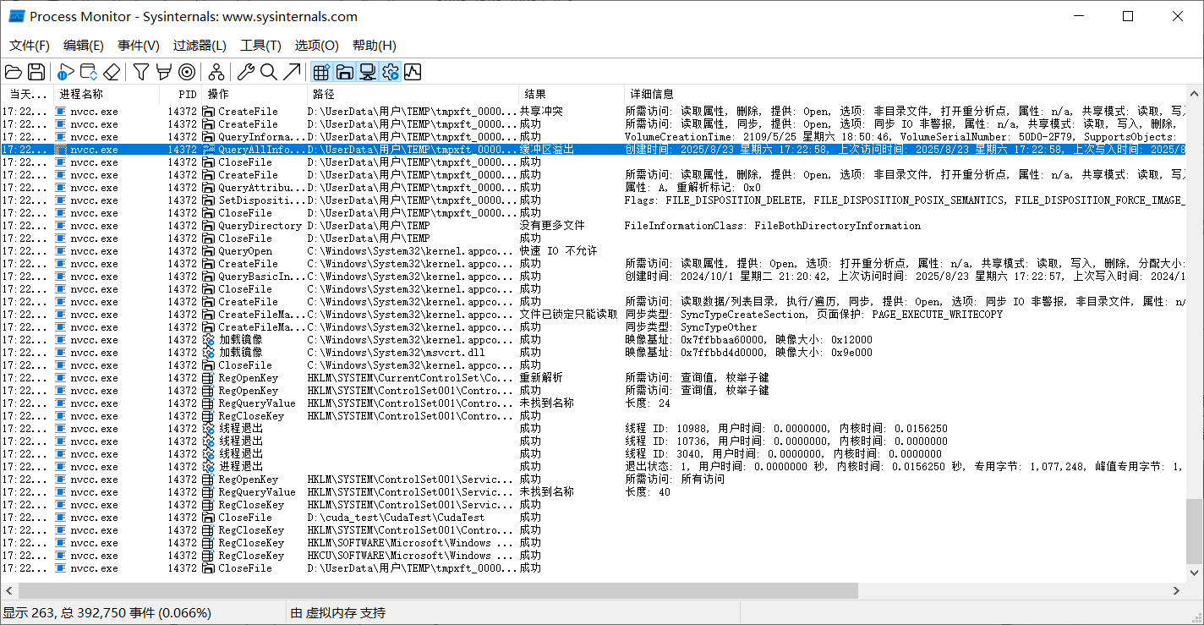Show the process tree icon
This screenshot has width=1204, height=625.
[x=216, y=72]
